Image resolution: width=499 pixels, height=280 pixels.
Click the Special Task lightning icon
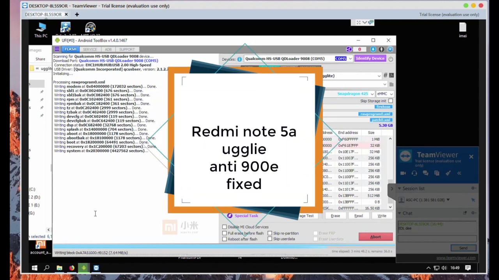pos(230,216)
